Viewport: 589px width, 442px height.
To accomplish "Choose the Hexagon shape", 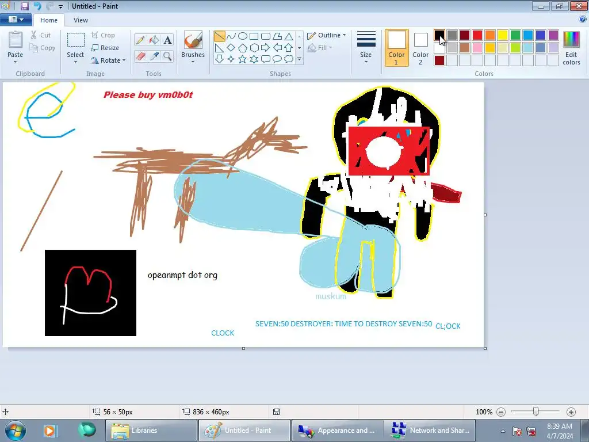I will tap(254, 48).
